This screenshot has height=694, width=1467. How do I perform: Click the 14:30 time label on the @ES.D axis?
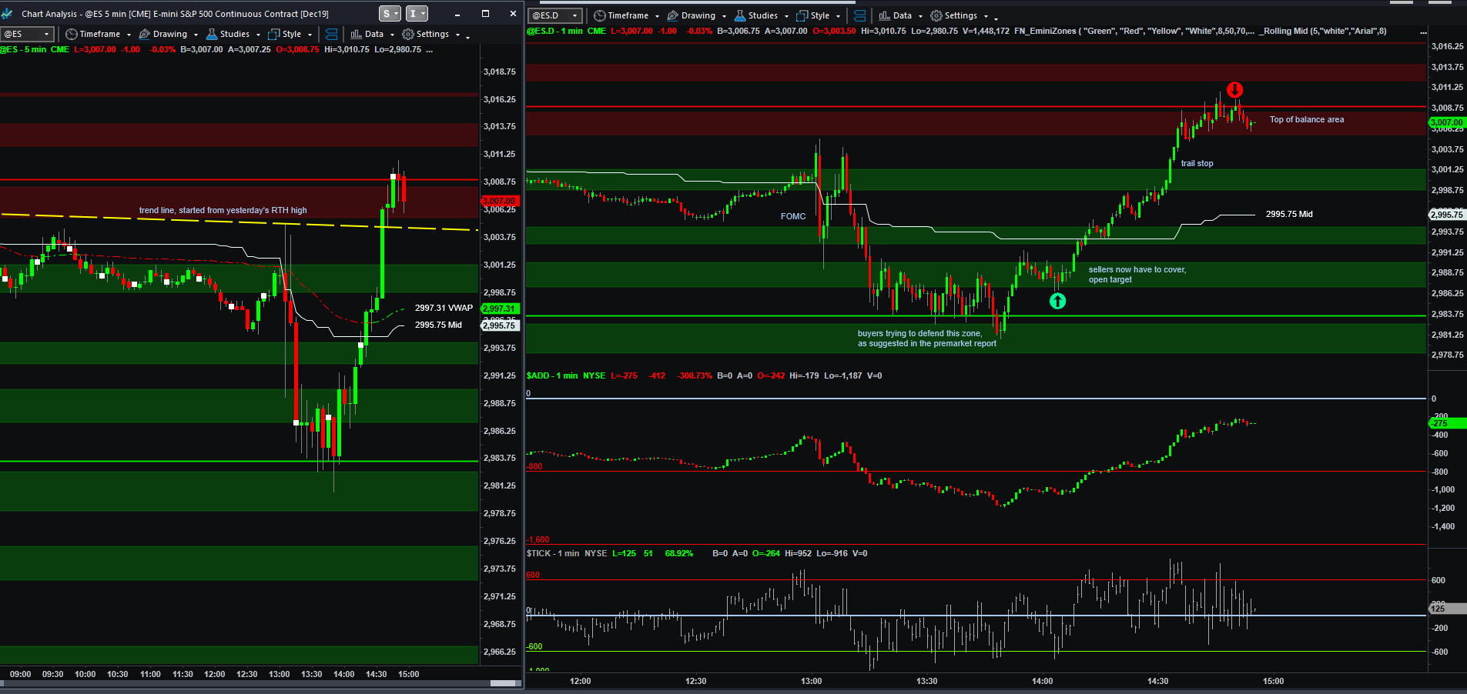[1157, 681]
